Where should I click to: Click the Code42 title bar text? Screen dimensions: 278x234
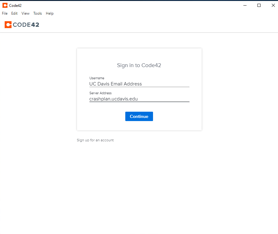pos(15,5)
